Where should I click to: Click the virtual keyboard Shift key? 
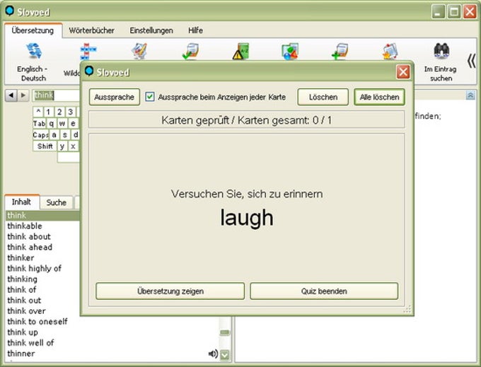point(45,146)
